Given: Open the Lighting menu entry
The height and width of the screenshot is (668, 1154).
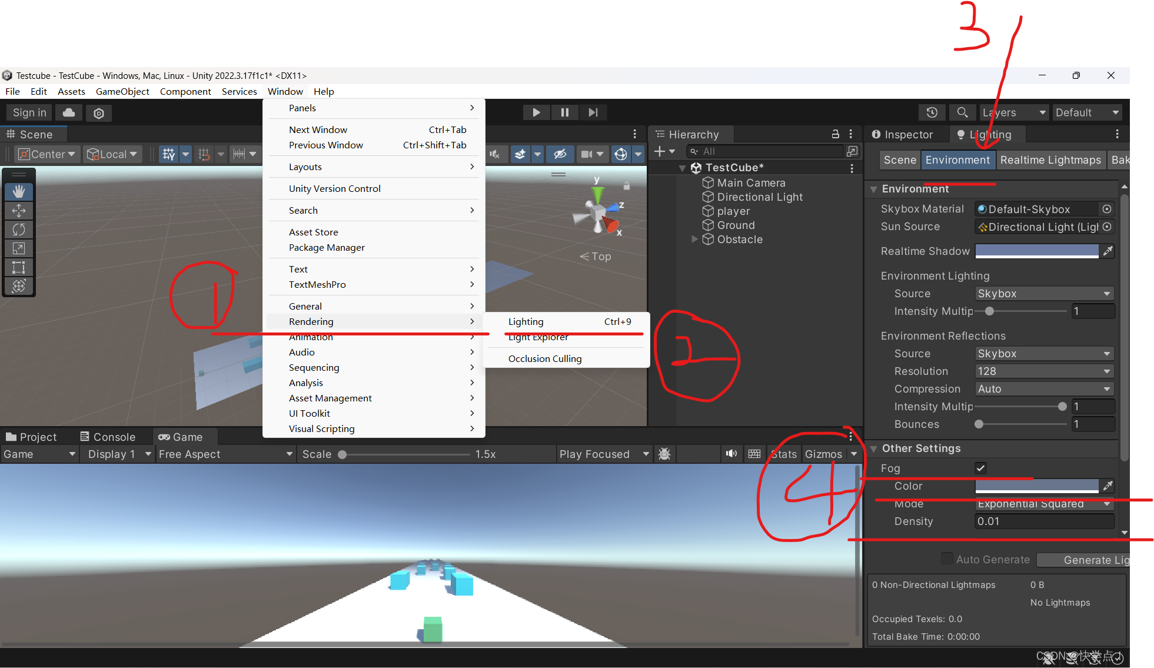Looking at the screenshot, I should [x=565, y=321].
